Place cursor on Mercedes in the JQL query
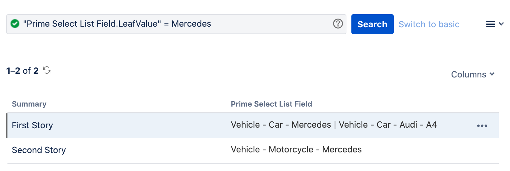The image size is (510, 171). [191, 24]
